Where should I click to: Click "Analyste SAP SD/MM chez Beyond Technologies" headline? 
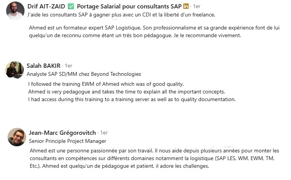point(84,74)
